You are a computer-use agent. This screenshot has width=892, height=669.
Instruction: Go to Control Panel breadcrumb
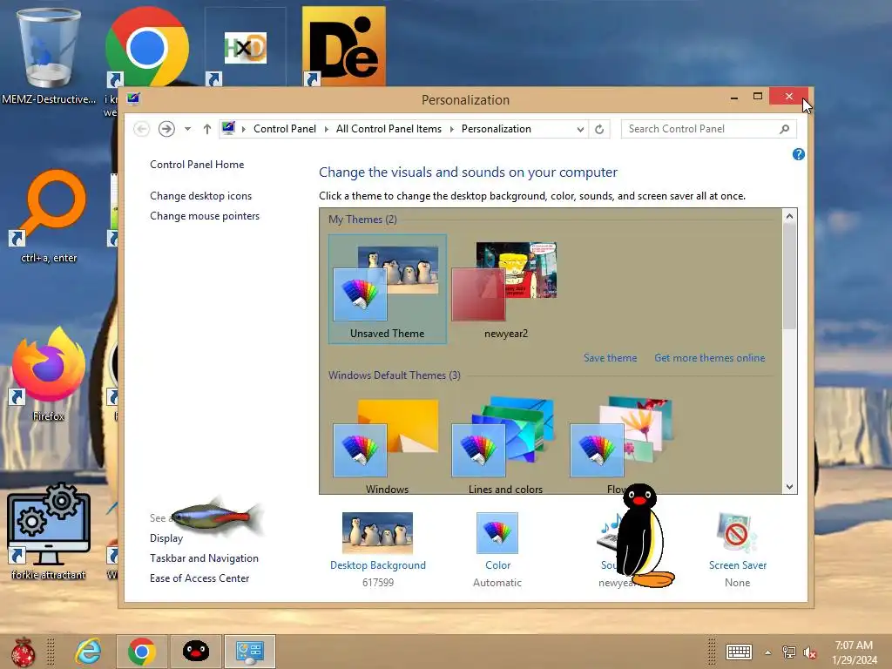click(x=285, y=129)
